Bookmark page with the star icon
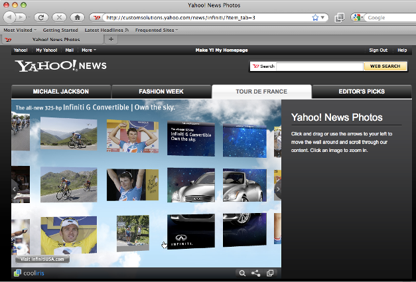This screenshot has width=416, height=282. point(315,17)
